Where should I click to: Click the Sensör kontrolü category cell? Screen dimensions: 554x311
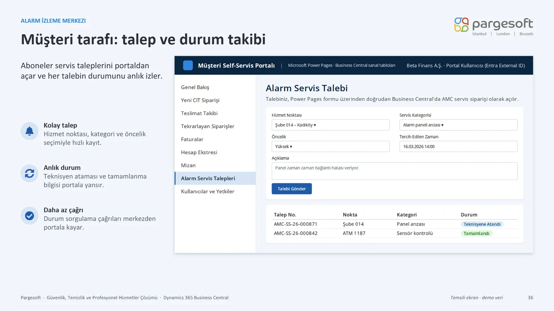[x=415, y=233]
